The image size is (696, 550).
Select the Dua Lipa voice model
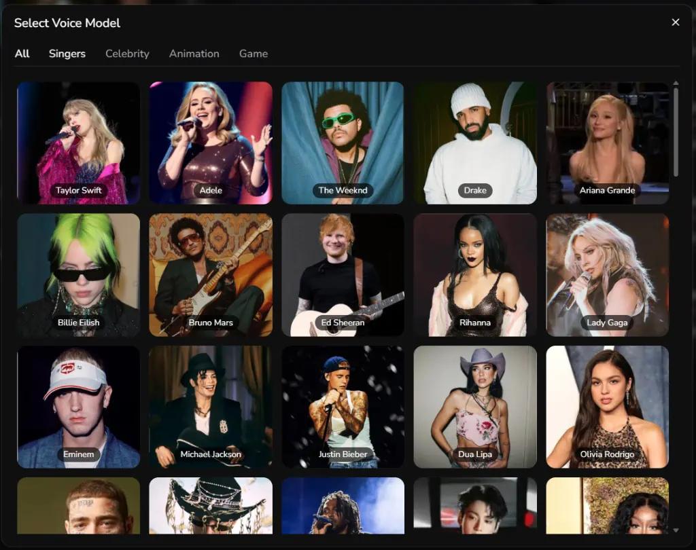pyautogui.click(x=475, y=407)
